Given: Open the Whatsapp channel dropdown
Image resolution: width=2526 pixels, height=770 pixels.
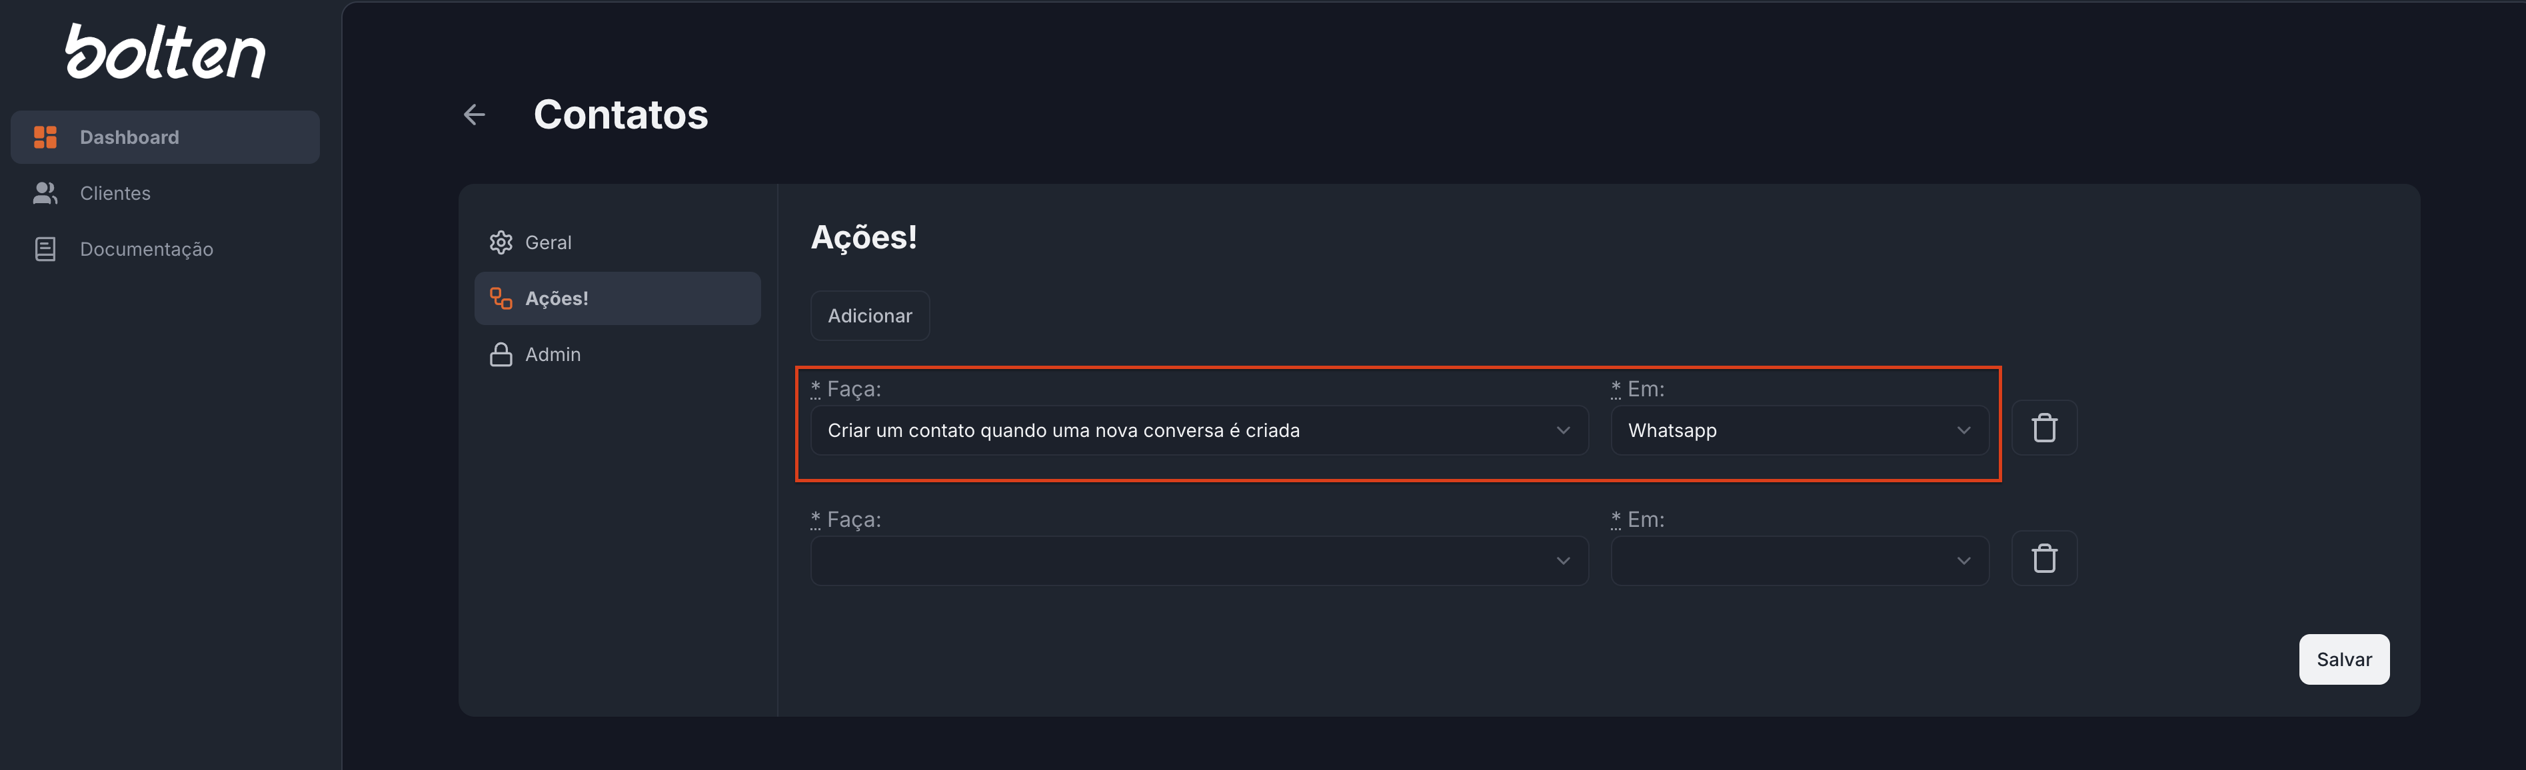Looking at the screenshot, I should [x=1798, y=431].
